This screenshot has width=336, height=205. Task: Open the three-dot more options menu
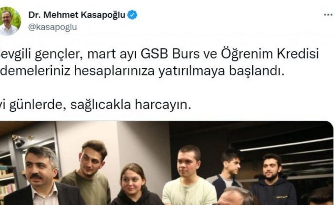328,15
